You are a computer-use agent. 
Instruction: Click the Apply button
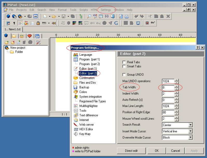[x=194, y=151]
